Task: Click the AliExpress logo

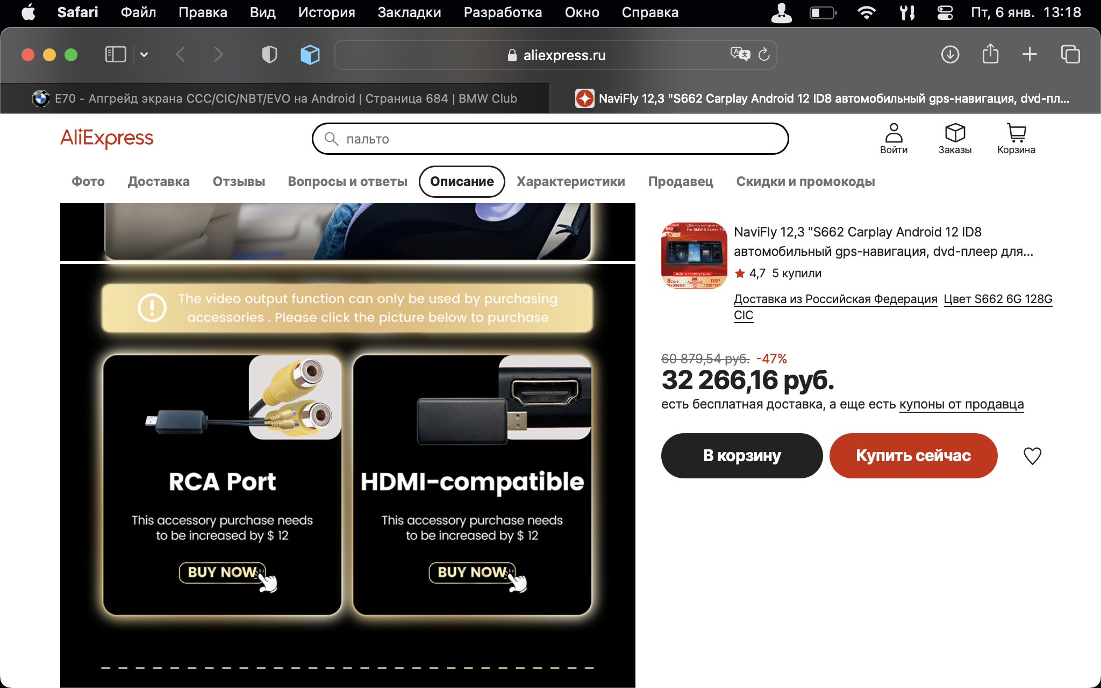Action: point(106,138)
